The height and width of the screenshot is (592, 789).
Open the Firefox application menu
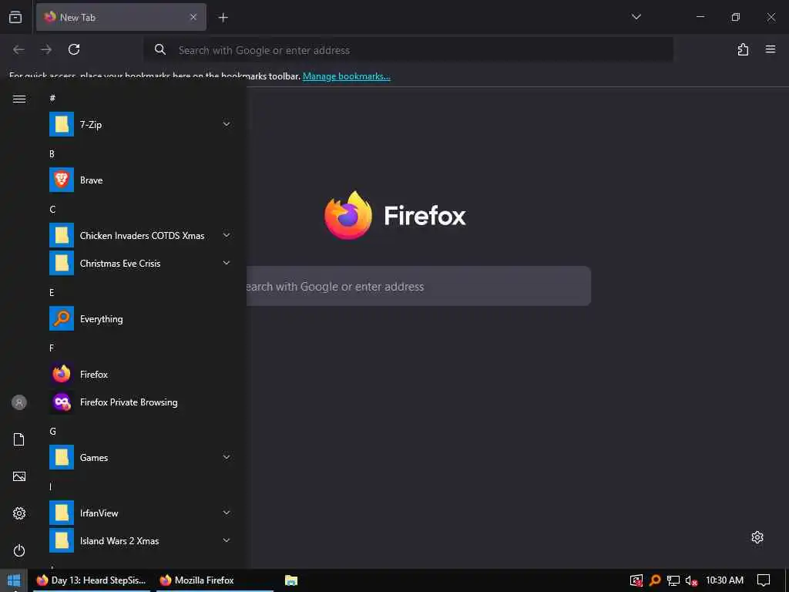pyautogui.click(x=770, y=49)
